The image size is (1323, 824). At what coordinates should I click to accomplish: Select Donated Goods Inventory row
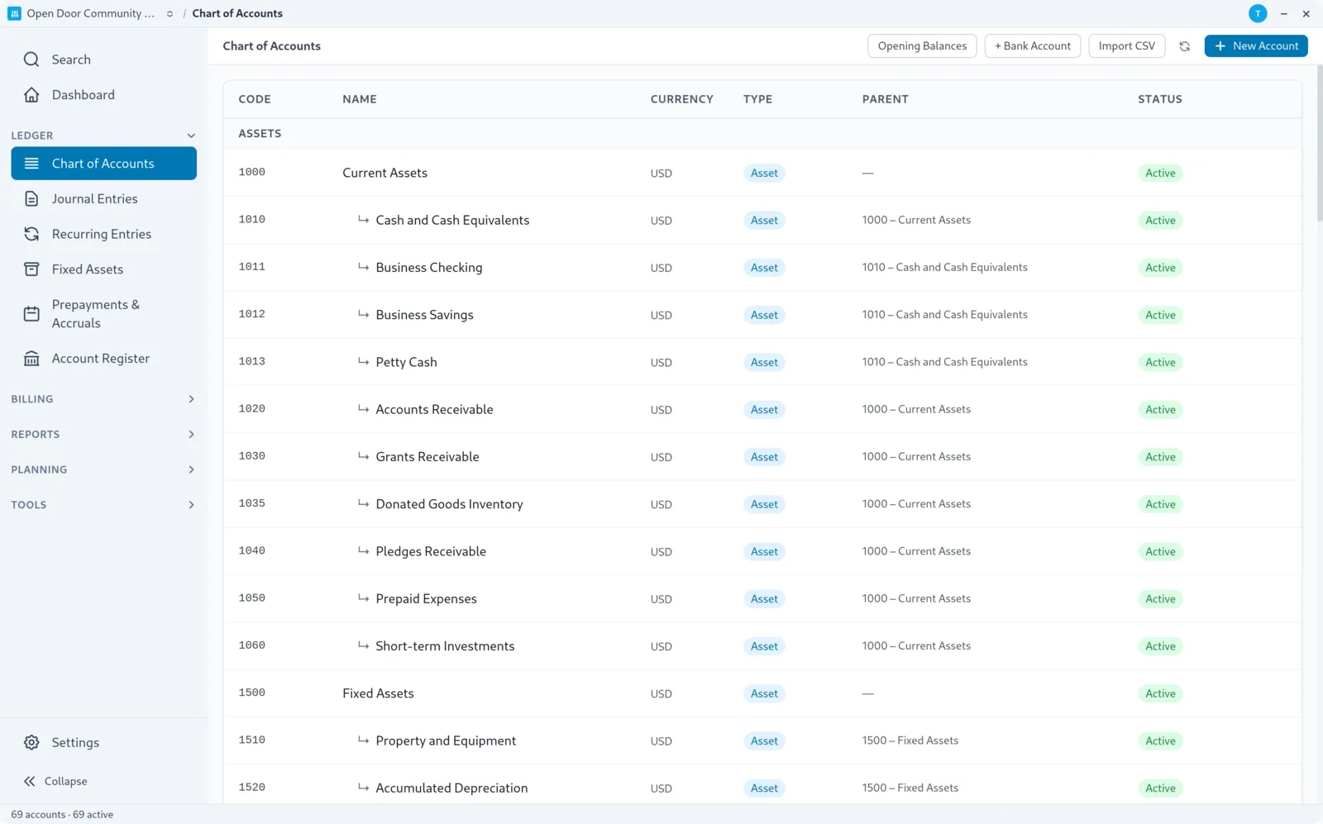point(762,504)
